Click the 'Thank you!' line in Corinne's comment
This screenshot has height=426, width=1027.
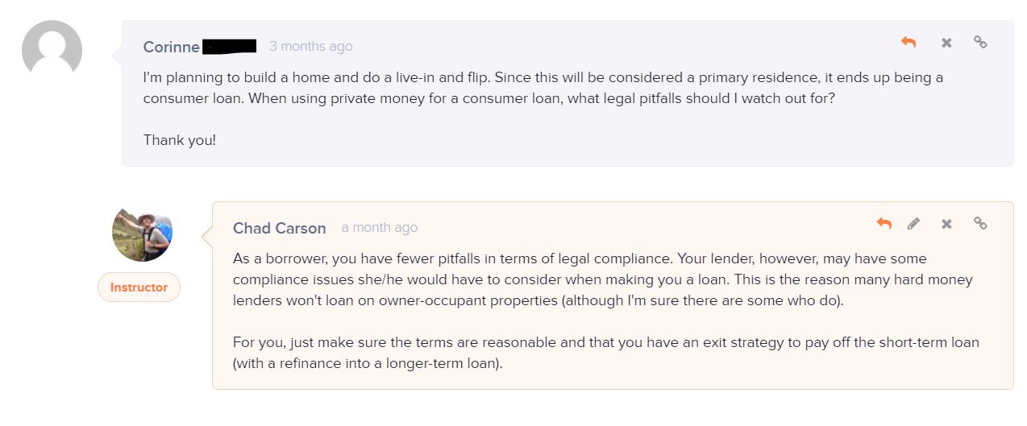click(x=180, y=140)
